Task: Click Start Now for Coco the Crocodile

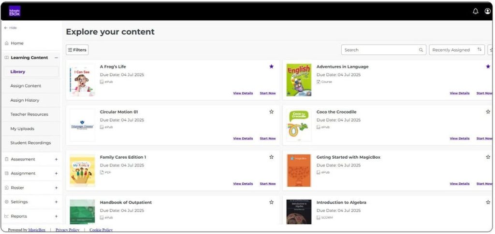Action: 484,138
